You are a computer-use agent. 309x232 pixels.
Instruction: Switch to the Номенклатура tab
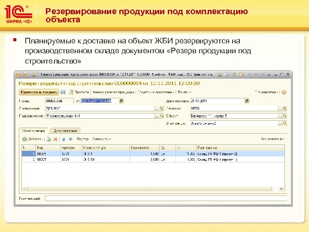[x=33, y=131]
